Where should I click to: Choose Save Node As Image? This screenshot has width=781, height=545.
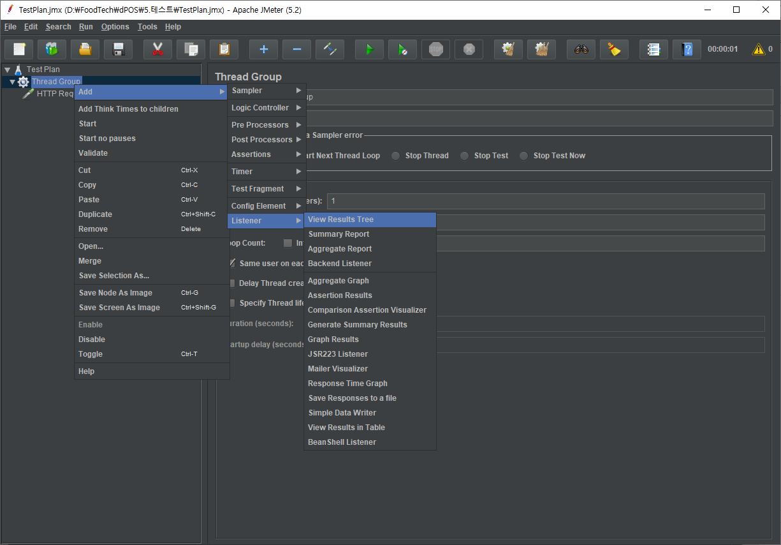152,293
